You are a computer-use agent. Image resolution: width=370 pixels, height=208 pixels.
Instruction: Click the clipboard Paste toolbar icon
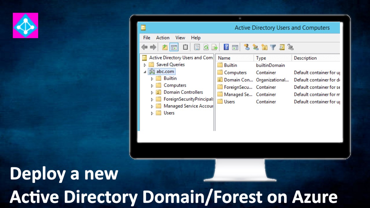[185, 47]
